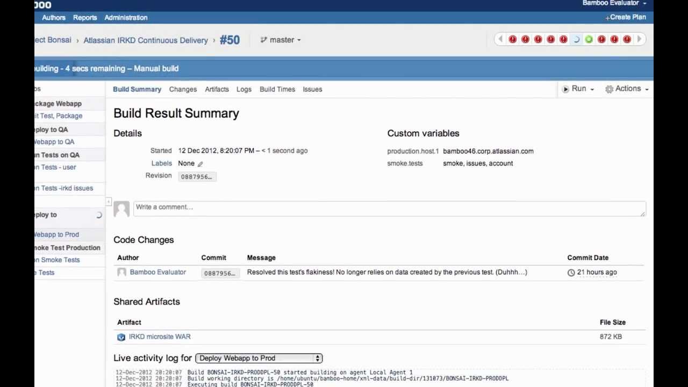The image size is (688, 387).
Task: Click the Manual build status banner text
Action: tap(156, 69)
